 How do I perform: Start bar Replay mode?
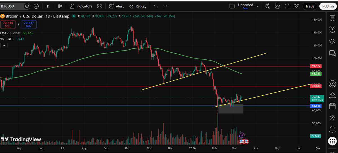138,6
